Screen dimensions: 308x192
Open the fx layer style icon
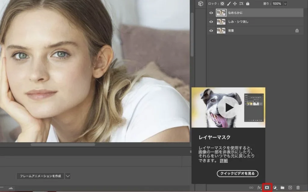[x=259, y=187]
